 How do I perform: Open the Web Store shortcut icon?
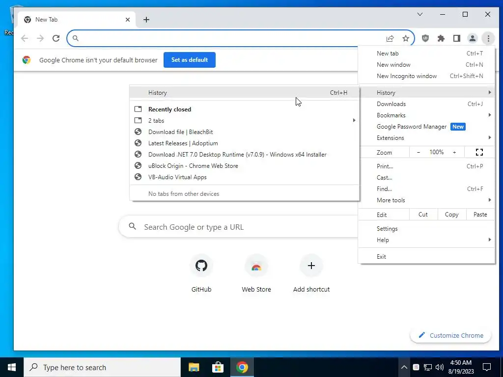pos(256,266)
